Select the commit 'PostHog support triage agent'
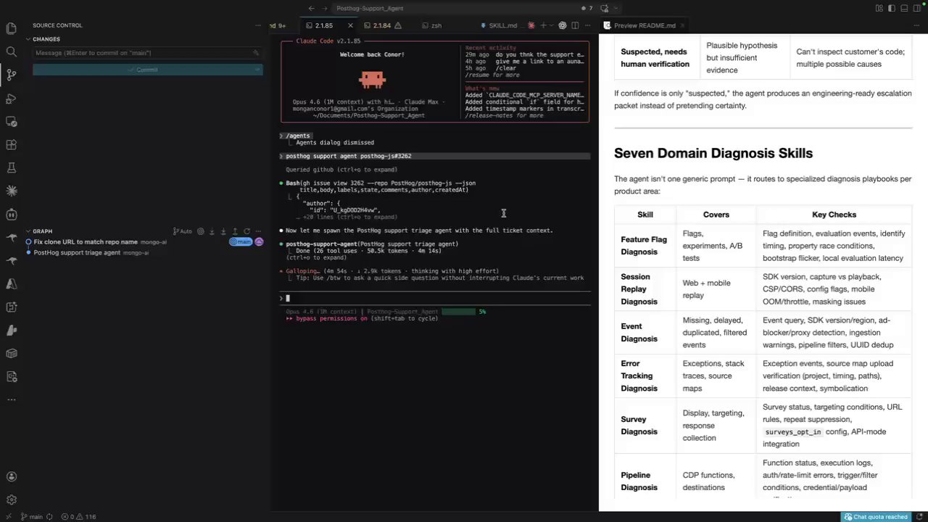 tap(77, 253)
